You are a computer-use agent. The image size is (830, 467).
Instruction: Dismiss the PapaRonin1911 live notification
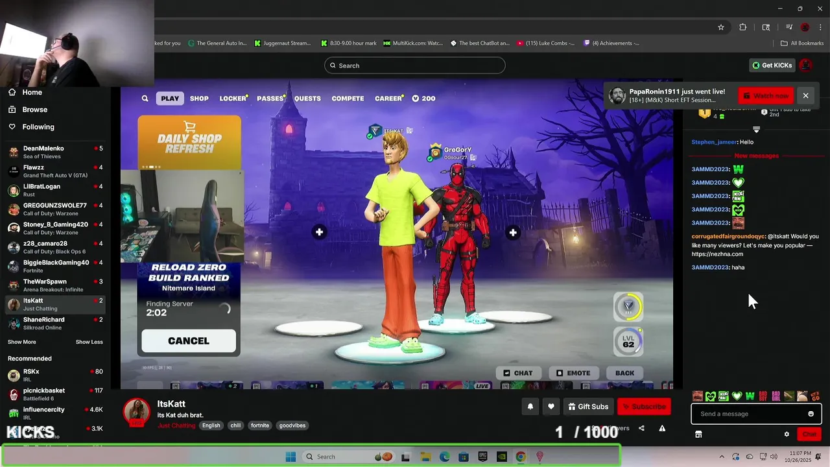(x=805, y=96)
